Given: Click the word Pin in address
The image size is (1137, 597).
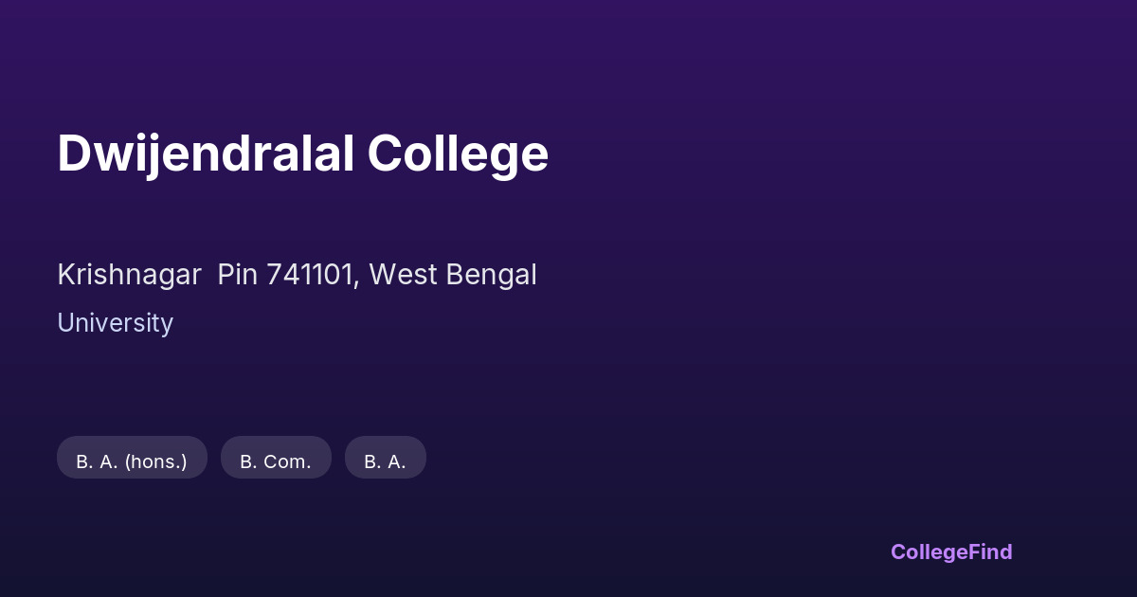Looking at the screenshot, I should pos(238,275).
